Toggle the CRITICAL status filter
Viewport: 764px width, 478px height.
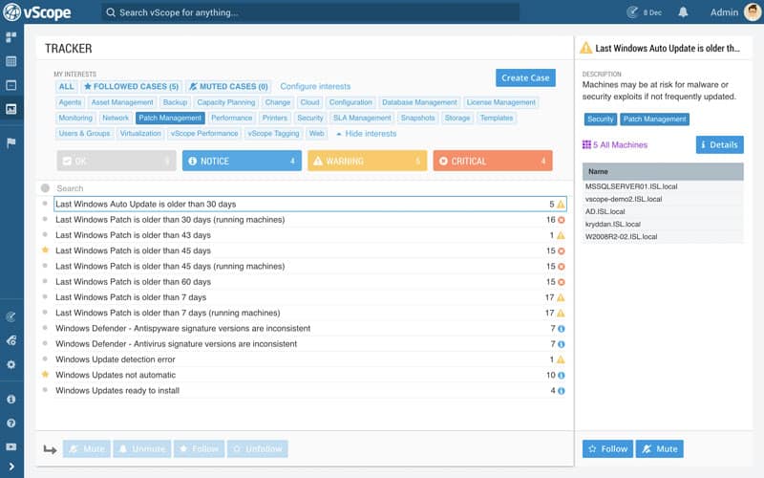pos(493,161)
